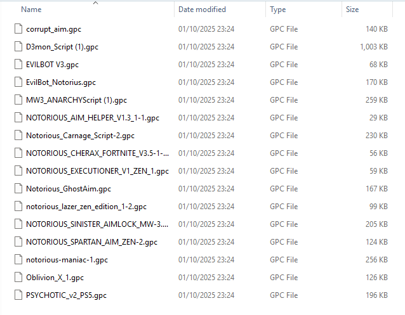Viewport: 405px width, 315px height.
Task: Click the file icon beside NOTORIOUS_SINISTER_AIMLOCK_MW-3
Action: [x=18, y=224]
